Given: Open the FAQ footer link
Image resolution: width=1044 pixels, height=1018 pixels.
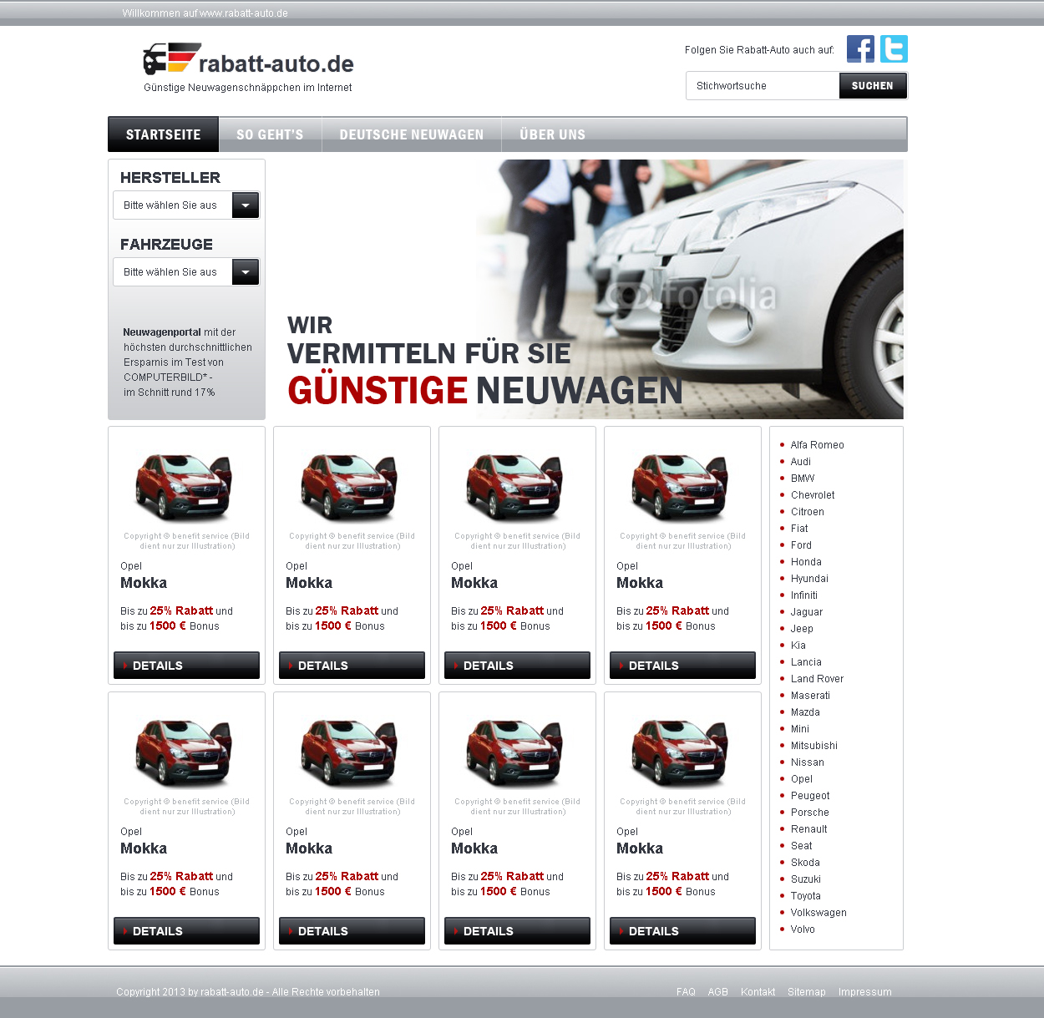Looking at the screenshot, I should coord(686,992).
